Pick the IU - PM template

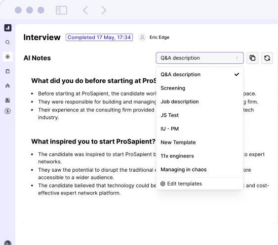pyautogui.click(x=199, y=129)
